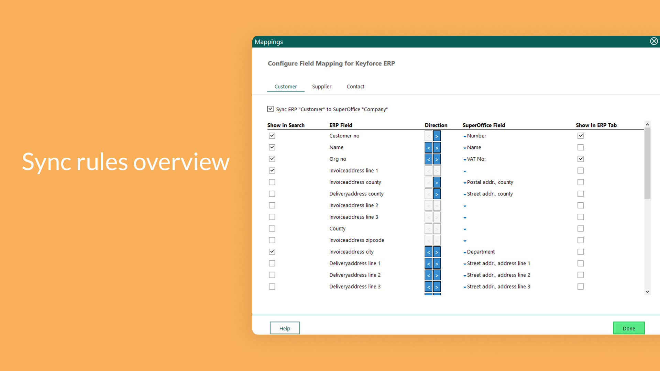Enable Show In ERP Tab for Org no
This screenshot has width=660, height=371.
[x=580, y=159]
